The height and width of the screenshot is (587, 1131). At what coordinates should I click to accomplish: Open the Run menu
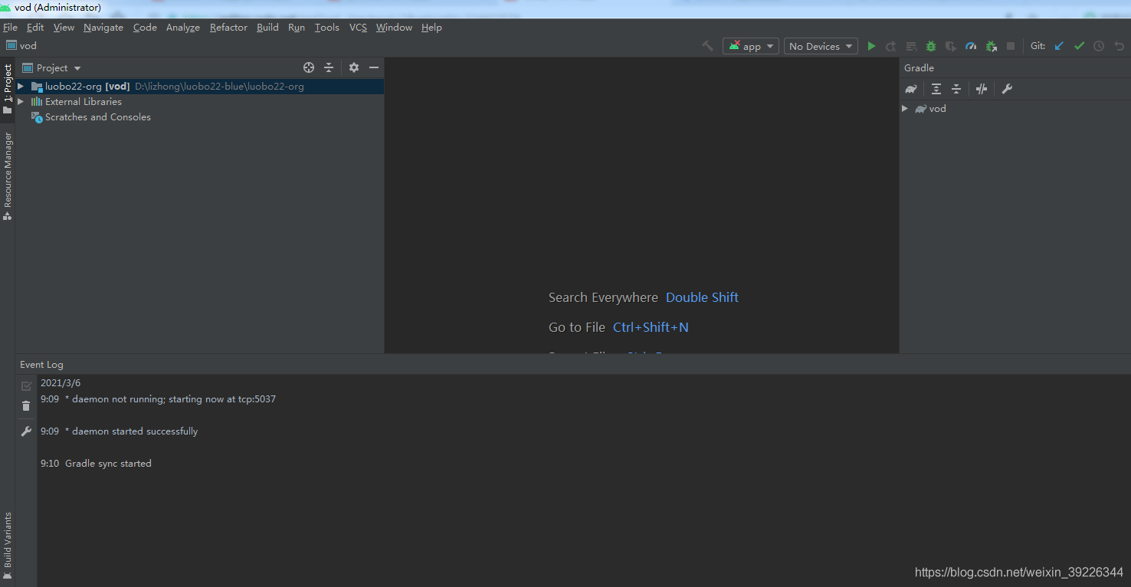[x=297, y=28]
